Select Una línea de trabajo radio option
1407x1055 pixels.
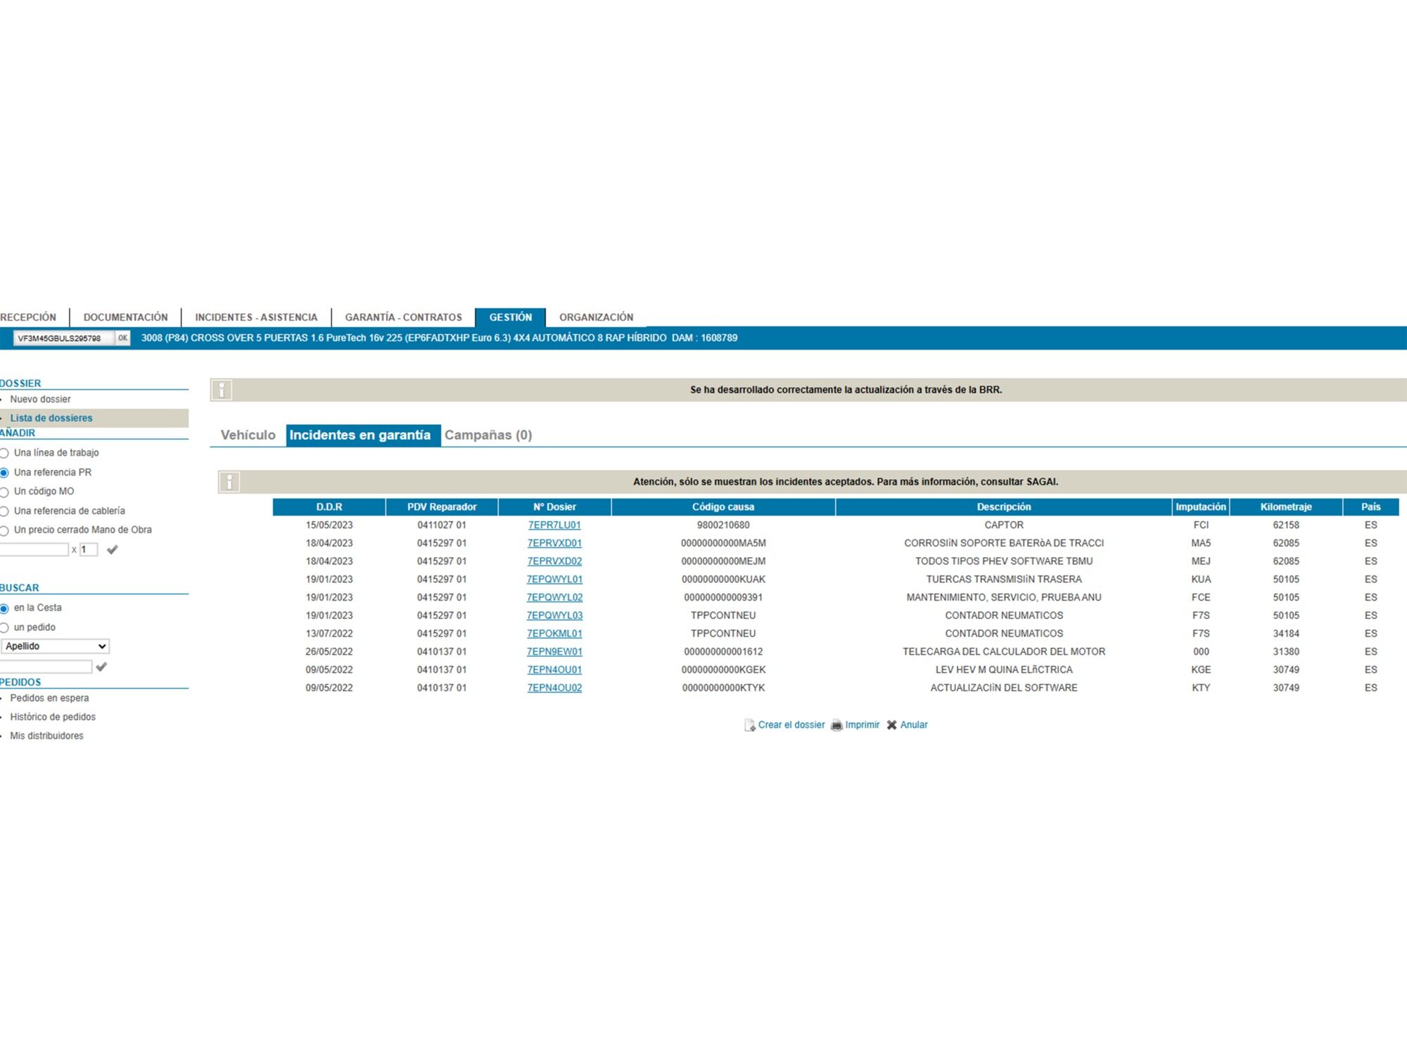pyautogui.click(x=4, y=454)
